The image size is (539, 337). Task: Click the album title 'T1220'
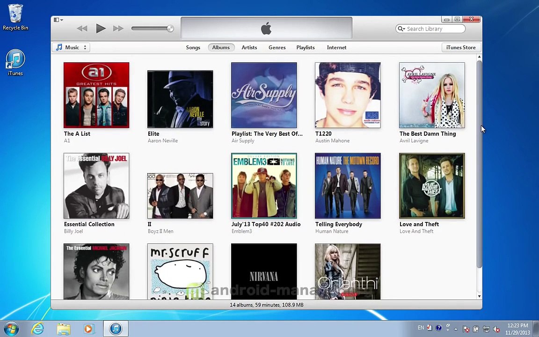click(x=323, y=134)
